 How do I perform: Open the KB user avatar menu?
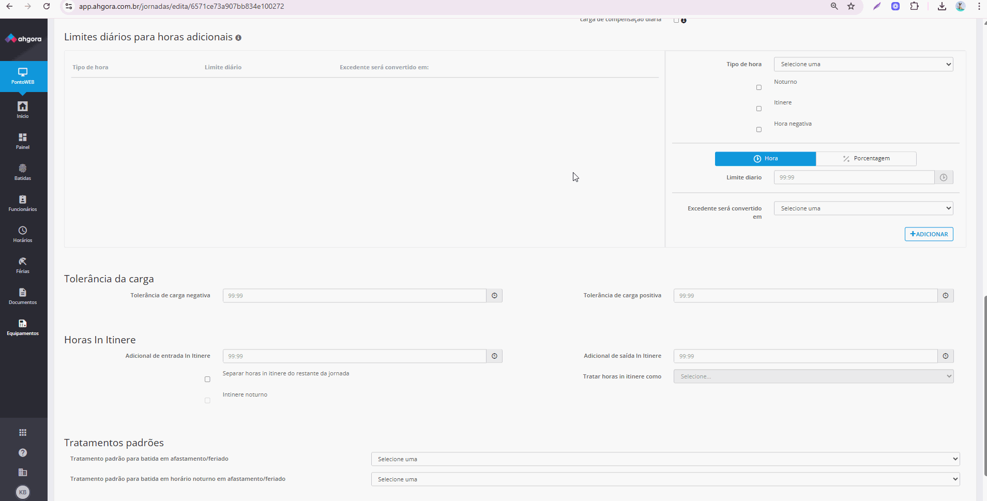click(23, 492)
